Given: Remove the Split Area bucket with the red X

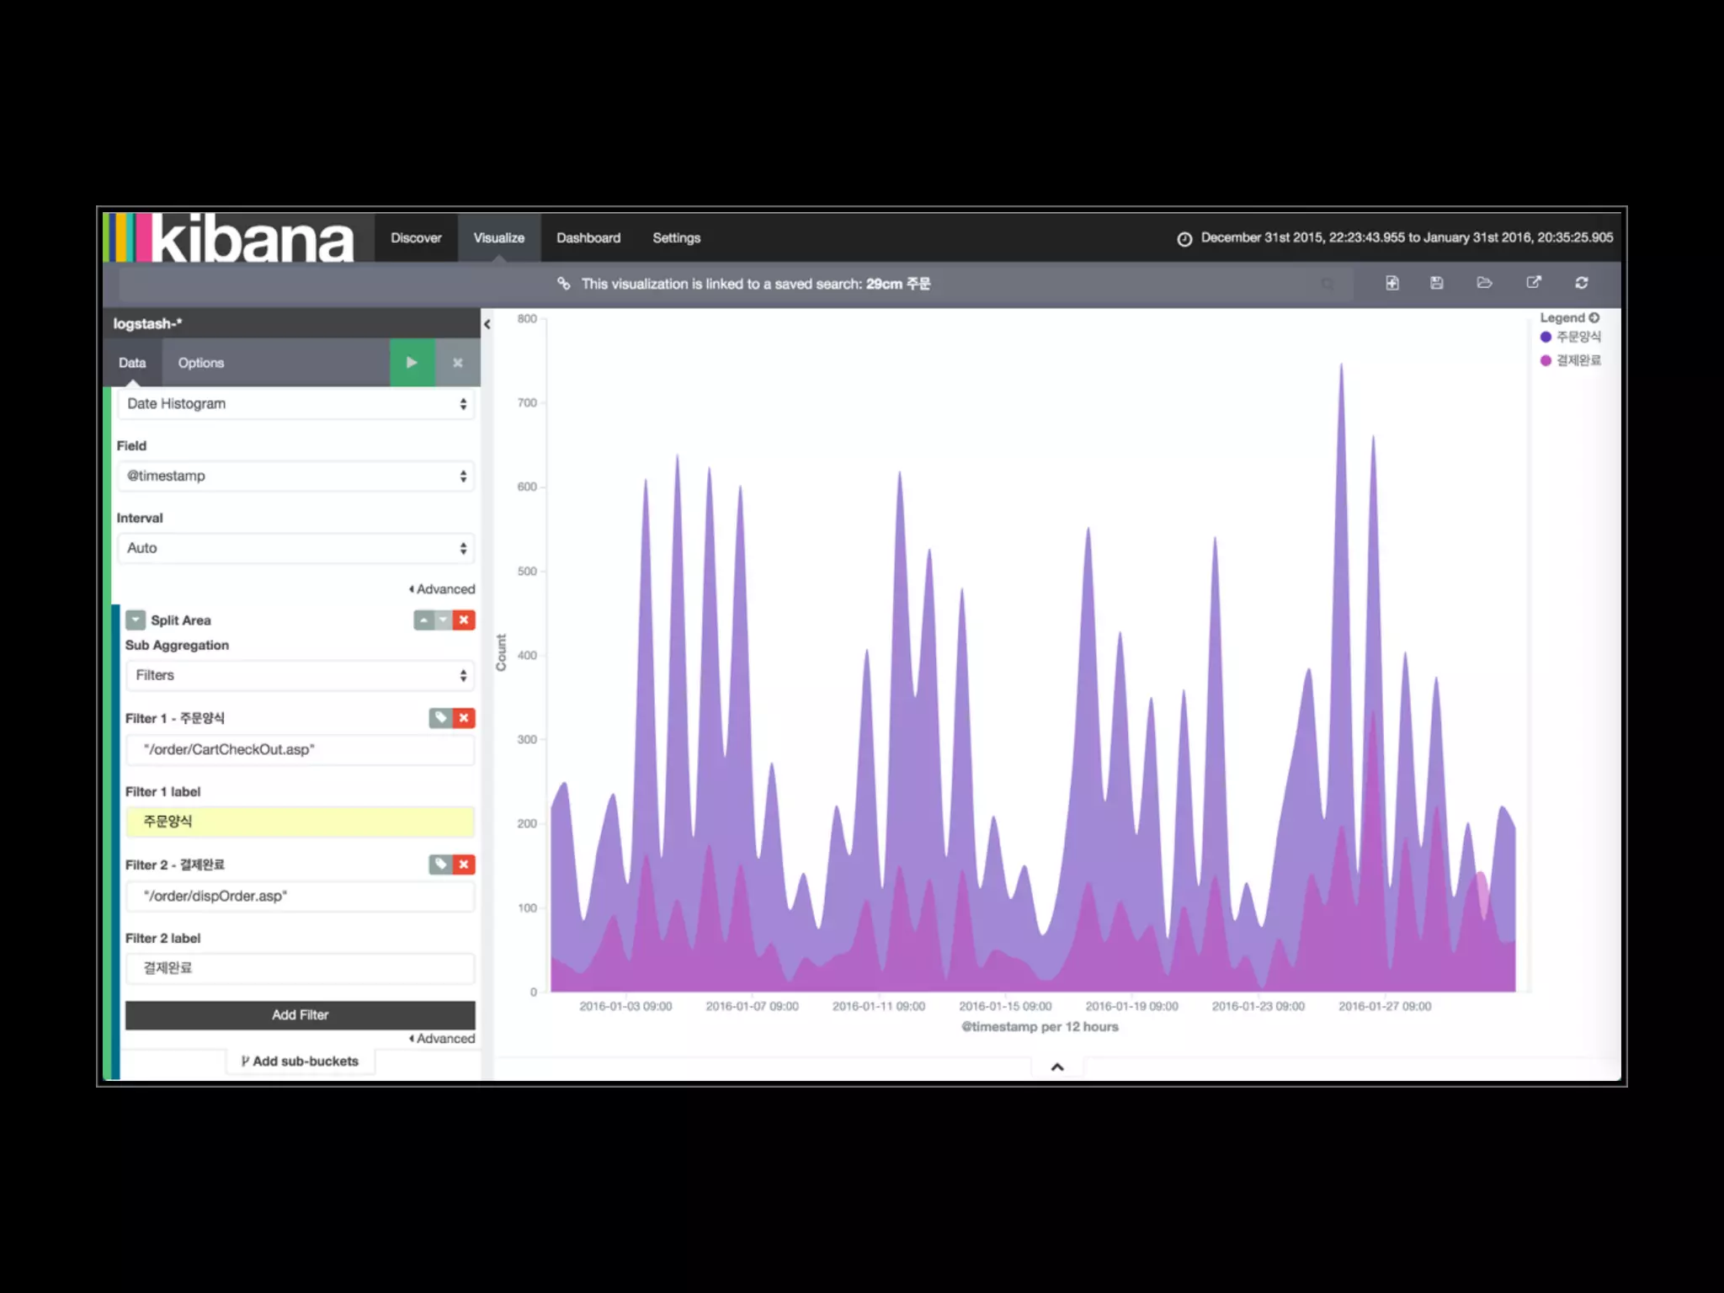Looking at the screenshot, I should click(x=464, y=620).
